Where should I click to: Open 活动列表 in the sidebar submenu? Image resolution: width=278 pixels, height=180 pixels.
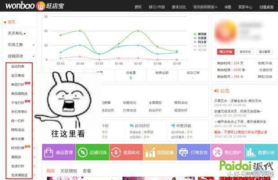click(18, 67)
